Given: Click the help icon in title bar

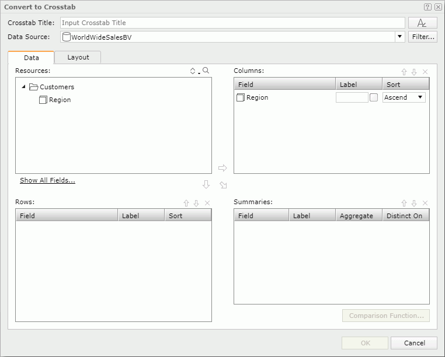Looking at the screenshot, I should tap(427, 7).
